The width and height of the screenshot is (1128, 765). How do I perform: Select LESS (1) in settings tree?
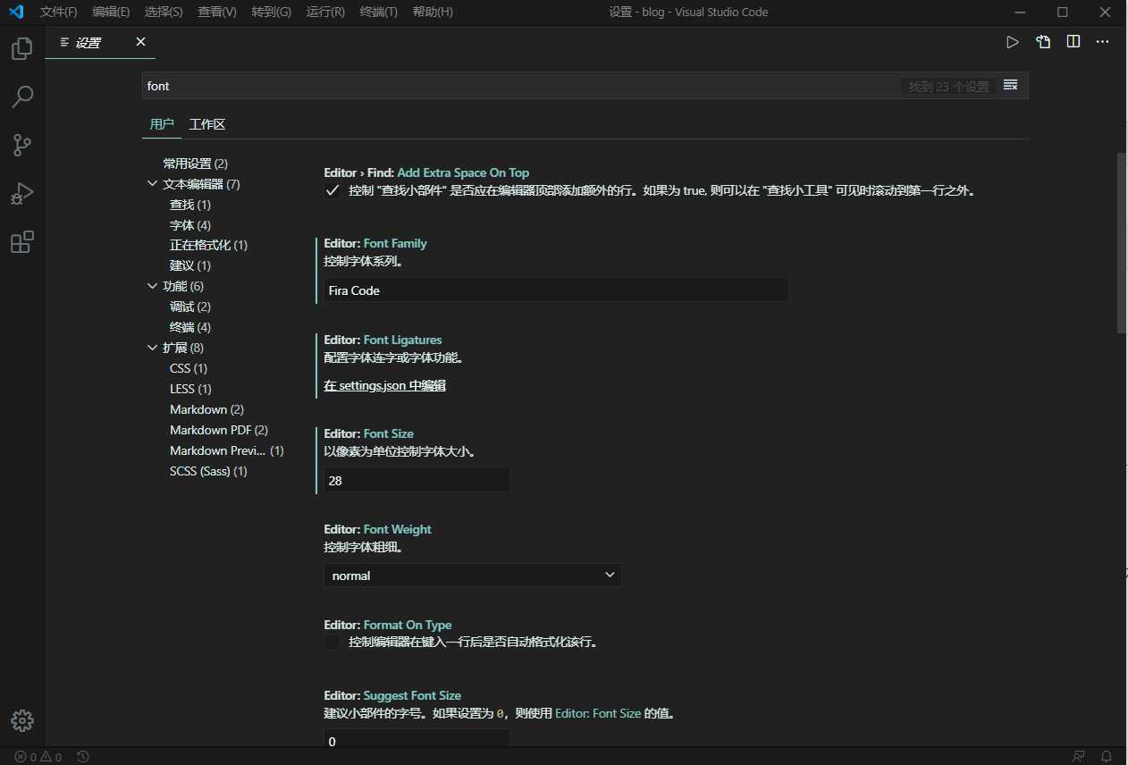(190, 389)
